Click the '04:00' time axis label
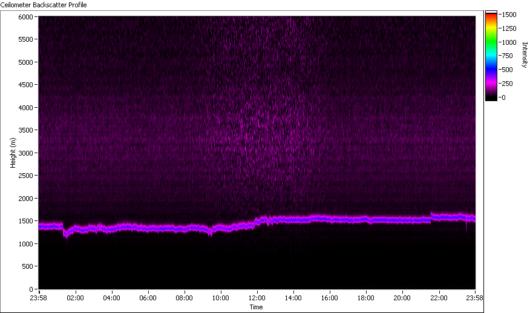This screenshot has height=313, width=530. coord(111,298)
